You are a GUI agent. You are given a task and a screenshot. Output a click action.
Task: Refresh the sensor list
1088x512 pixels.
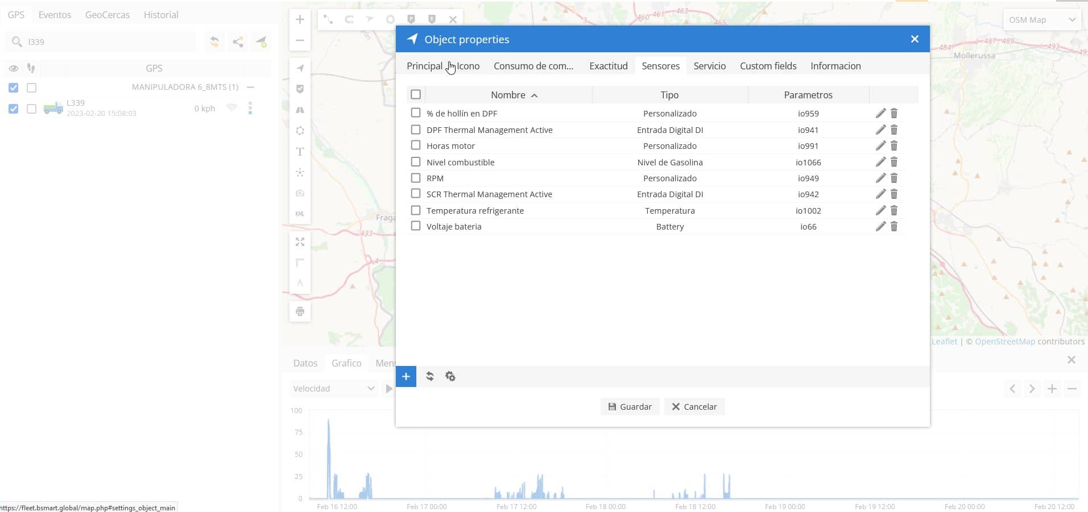(430, 376)
